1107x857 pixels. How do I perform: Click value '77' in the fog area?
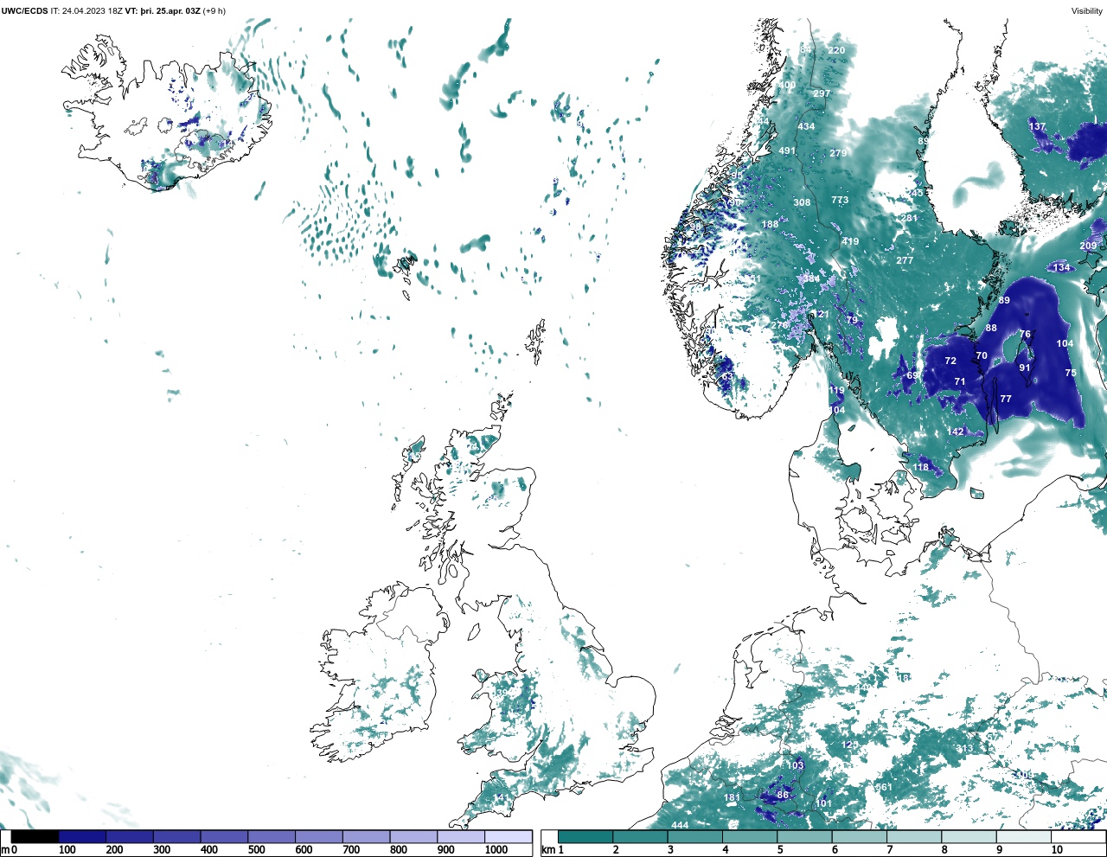[x=1006, y=399]
